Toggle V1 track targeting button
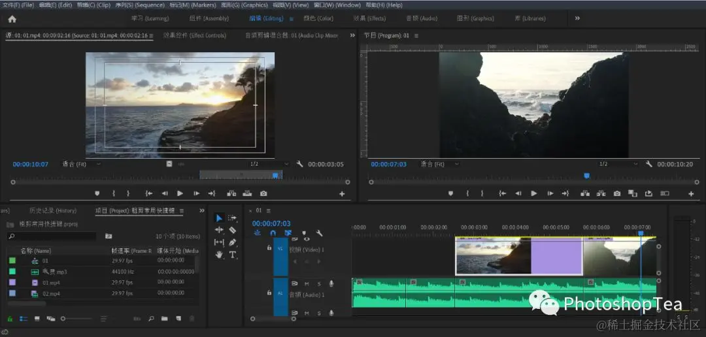Screen dimensions: 706x337 280,257
